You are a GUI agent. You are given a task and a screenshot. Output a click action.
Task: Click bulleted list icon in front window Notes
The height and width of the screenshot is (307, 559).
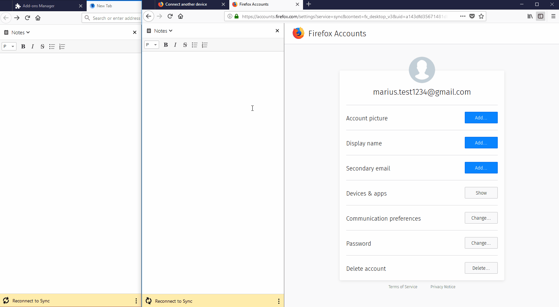coord(195,45)
